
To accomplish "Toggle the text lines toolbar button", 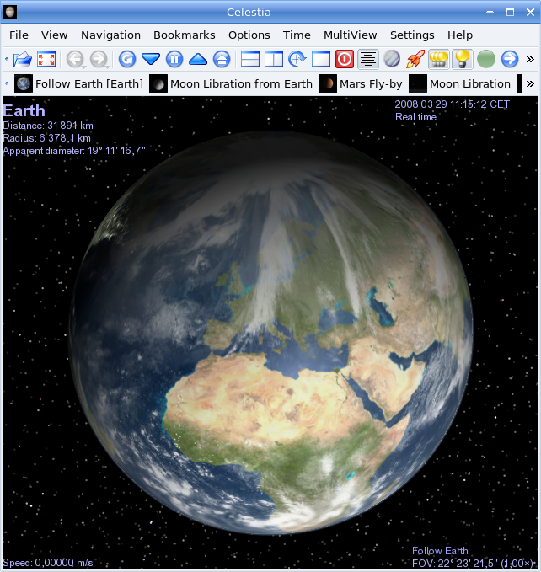I will 368,59.
